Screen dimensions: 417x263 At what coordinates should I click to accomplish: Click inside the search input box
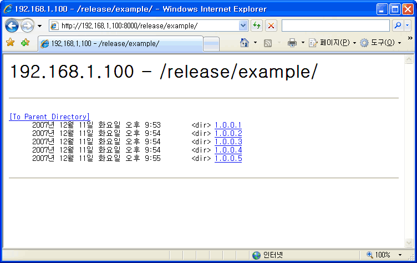(335, 26)
